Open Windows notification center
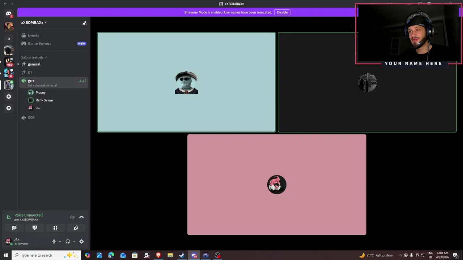 (456, 255)
